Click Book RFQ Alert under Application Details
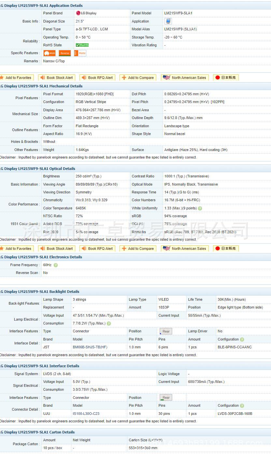Screen dimensions: 271x454 [97, 78]
